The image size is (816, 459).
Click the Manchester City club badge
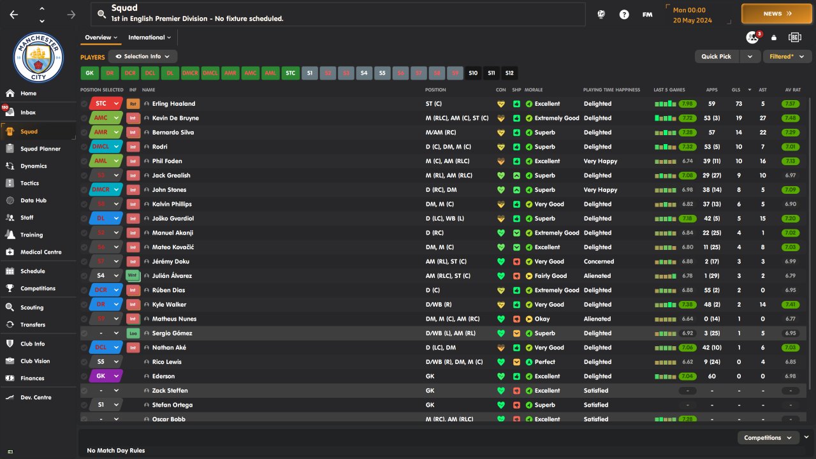click(38, 58)
